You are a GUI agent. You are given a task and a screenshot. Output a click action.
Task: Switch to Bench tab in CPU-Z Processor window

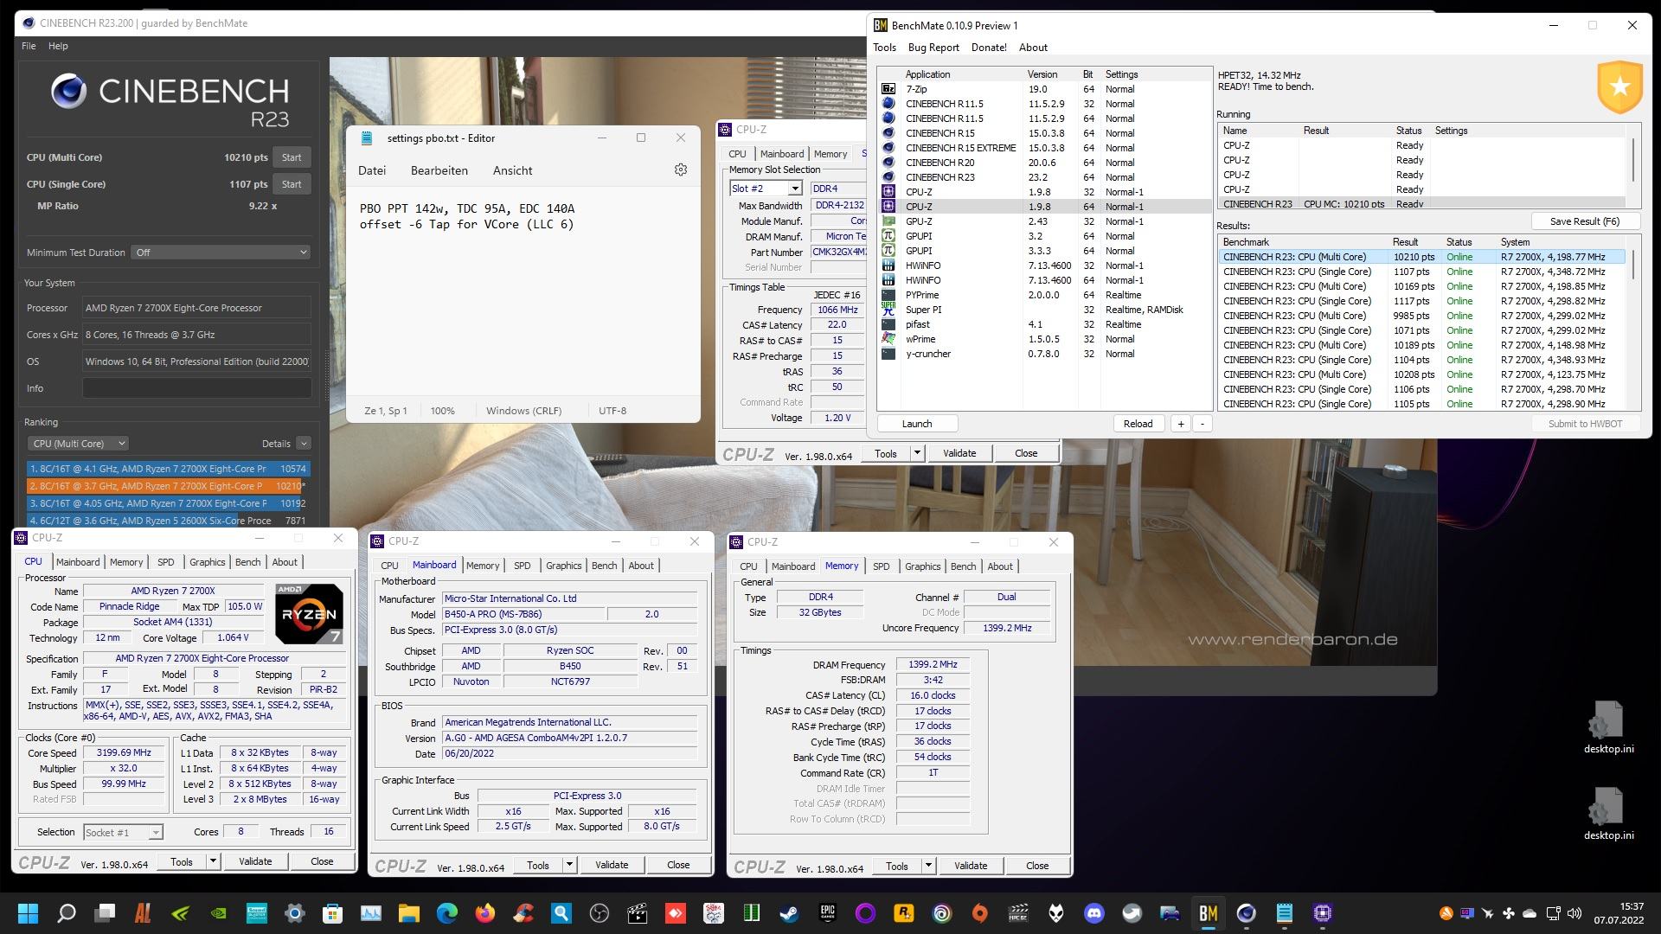point(247,562)
